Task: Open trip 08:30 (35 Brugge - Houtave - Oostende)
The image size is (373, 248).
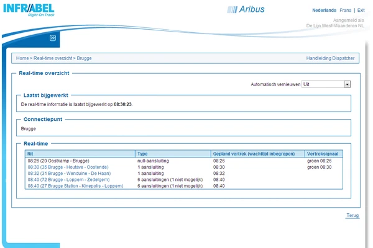Action: (x=68, y=167)
